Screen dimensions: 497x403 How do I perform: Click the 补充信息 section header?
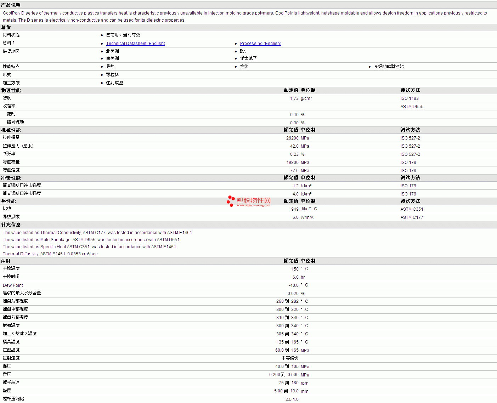11,225
